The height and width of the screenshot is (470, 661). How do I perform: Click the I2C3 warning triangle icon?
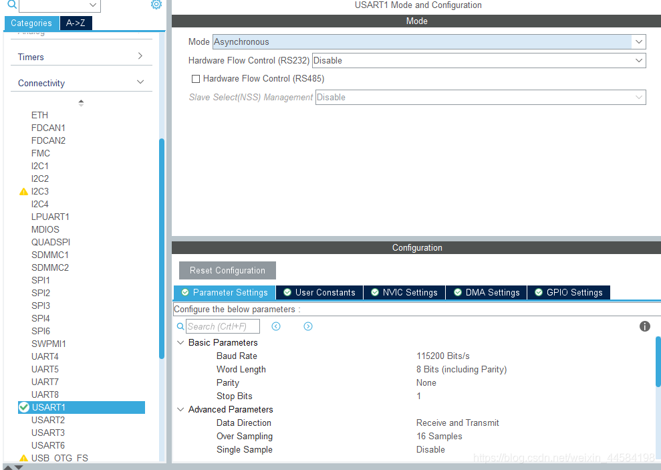(23, 192)
